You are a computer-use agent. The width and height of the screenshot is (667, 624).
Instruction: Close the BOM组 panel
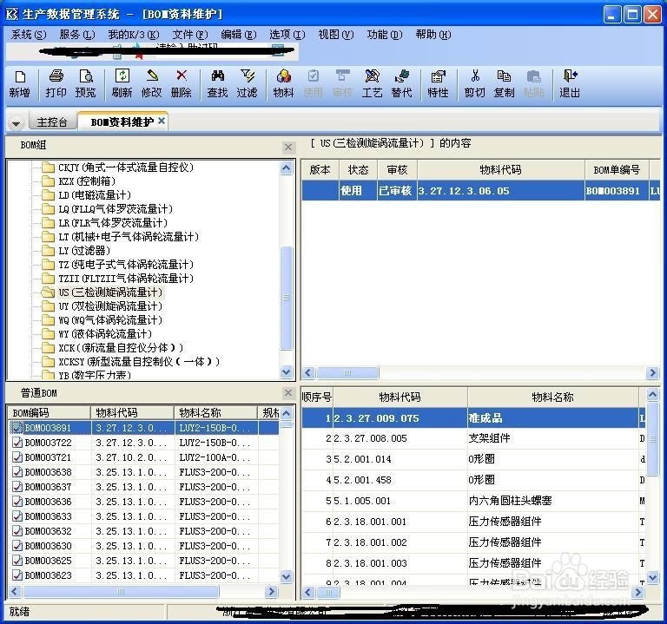288,147
